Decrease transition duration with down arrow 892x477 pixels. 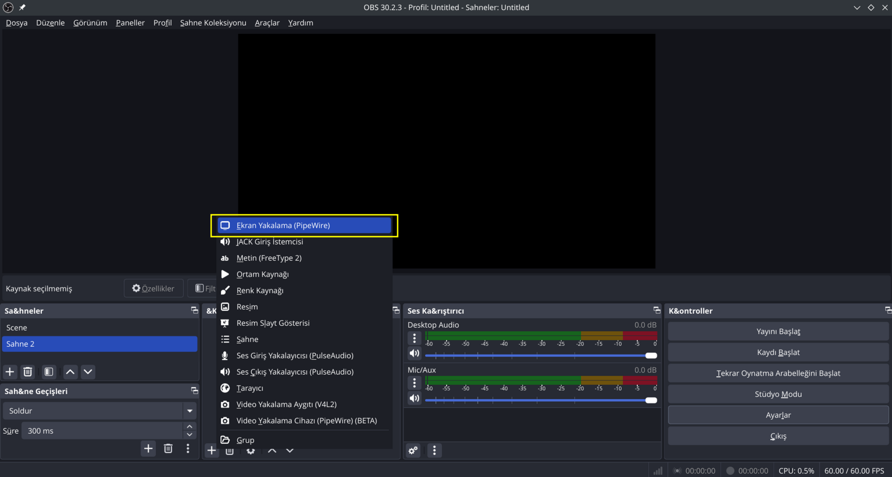pos(190,435)
